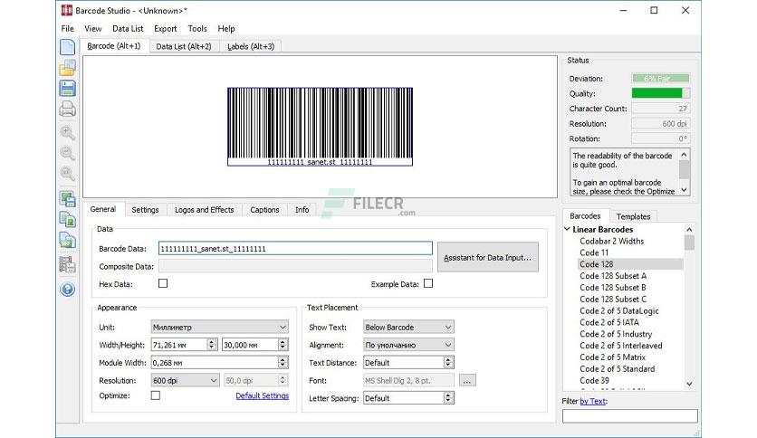Enable the Optimize checkbox
This screenshot has width=757, height=438.
click(156, 395)
